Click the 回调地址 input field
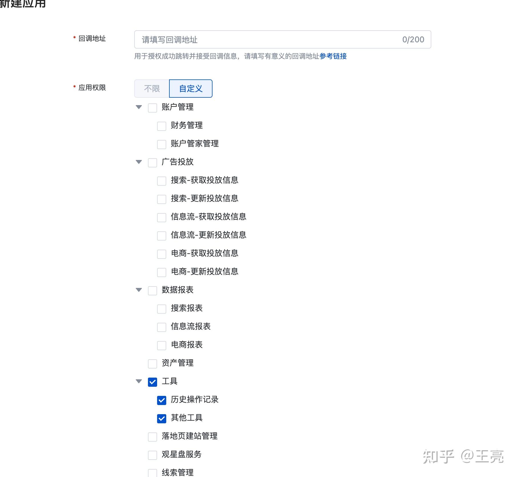The width and height of the screenshot is (517, 477). coord(282,39)
